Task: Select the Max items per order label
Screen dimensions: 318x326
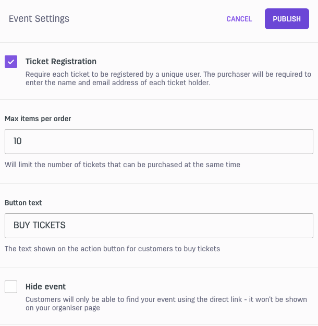Action: pyautogui.click(x=38, y=119)
